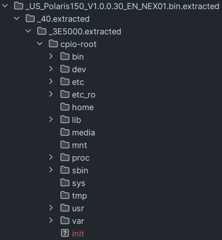Image resolution: width=222 pixels, height=240 pixels.
Task: Expand the etc folder chevron
Action: (x=51, y=81)
